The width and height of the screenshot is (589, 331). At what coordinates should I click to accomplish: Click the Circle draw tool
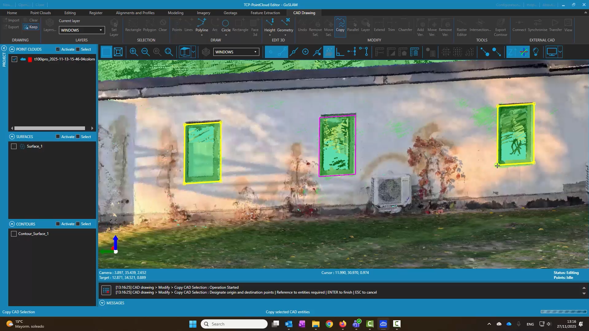(x=226, y=25)
